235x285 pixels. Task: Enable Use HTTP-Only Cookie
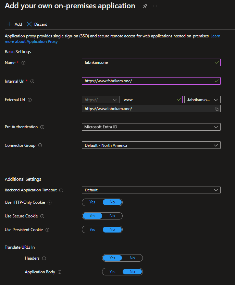[x=92, y=202]
